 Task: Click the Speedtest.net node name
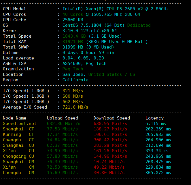[20, 124]
